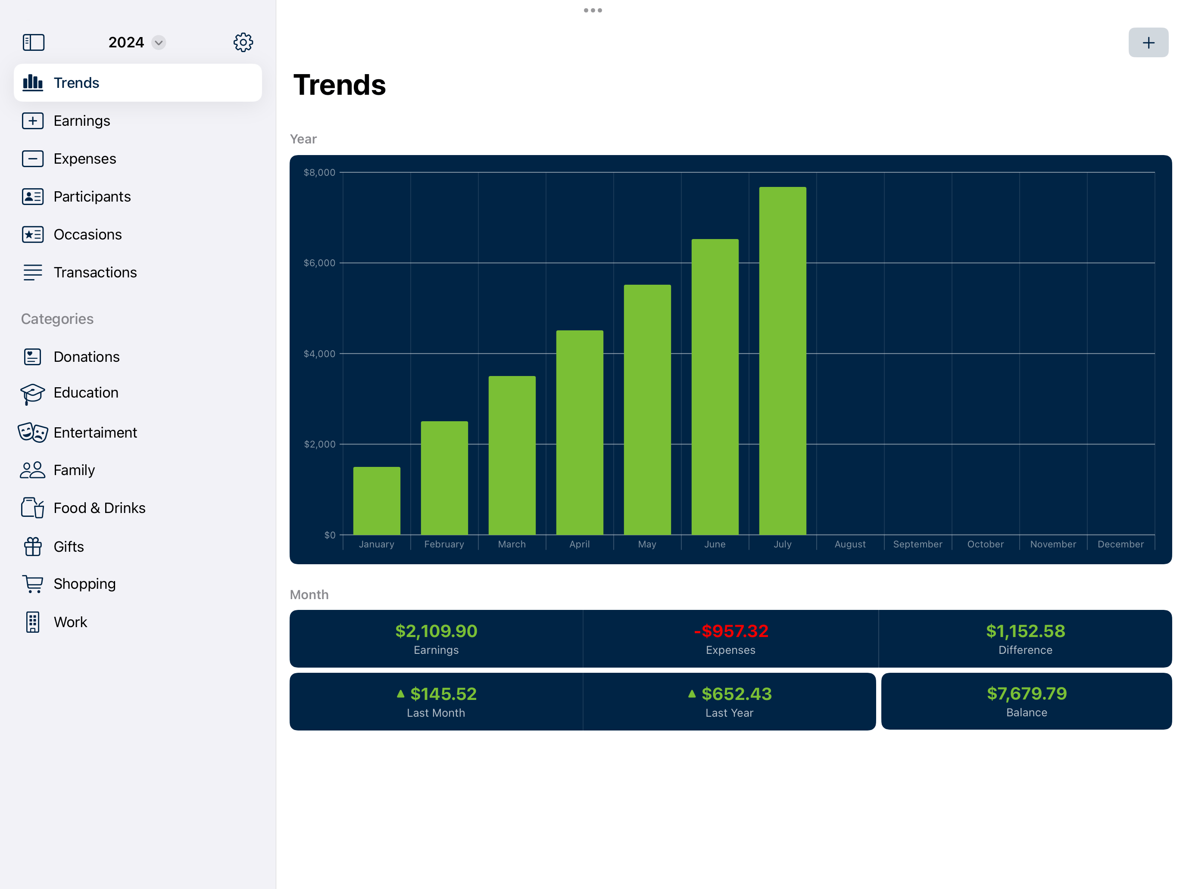Open Participants contact card icon

click(33, 197)
